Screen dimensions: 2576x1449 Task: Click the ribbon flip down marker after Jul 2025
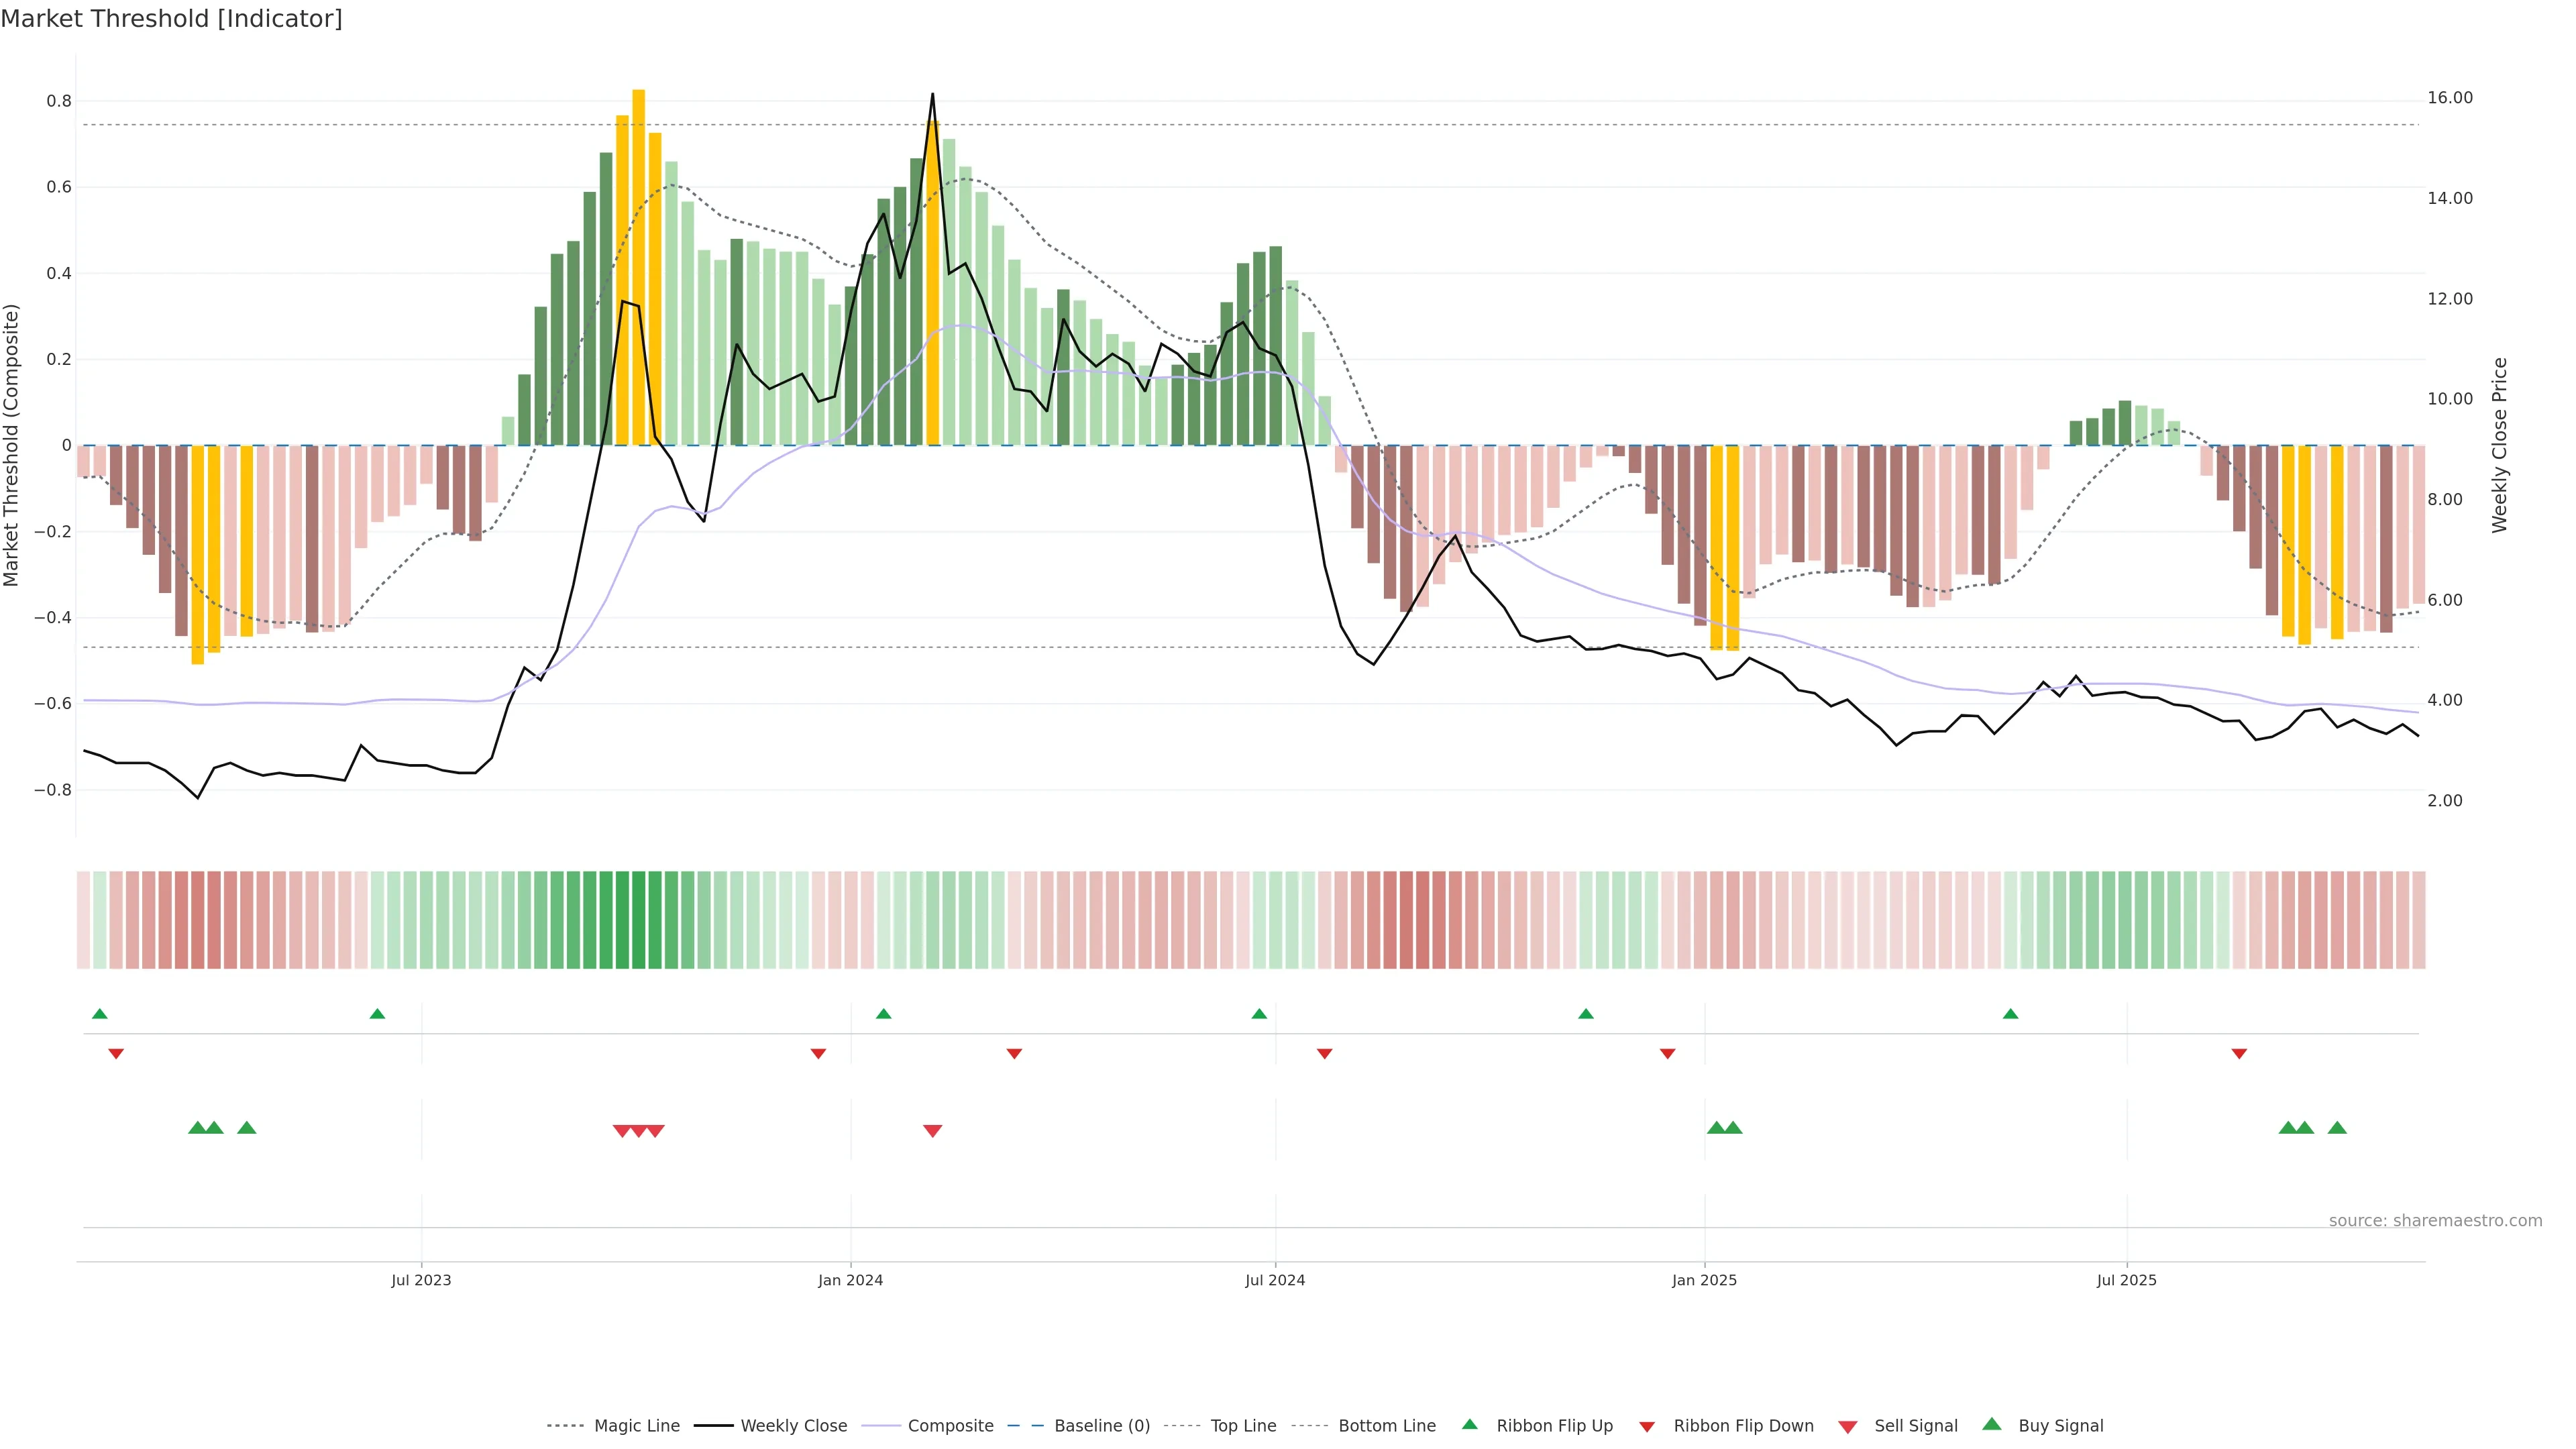point(2239,1054)
